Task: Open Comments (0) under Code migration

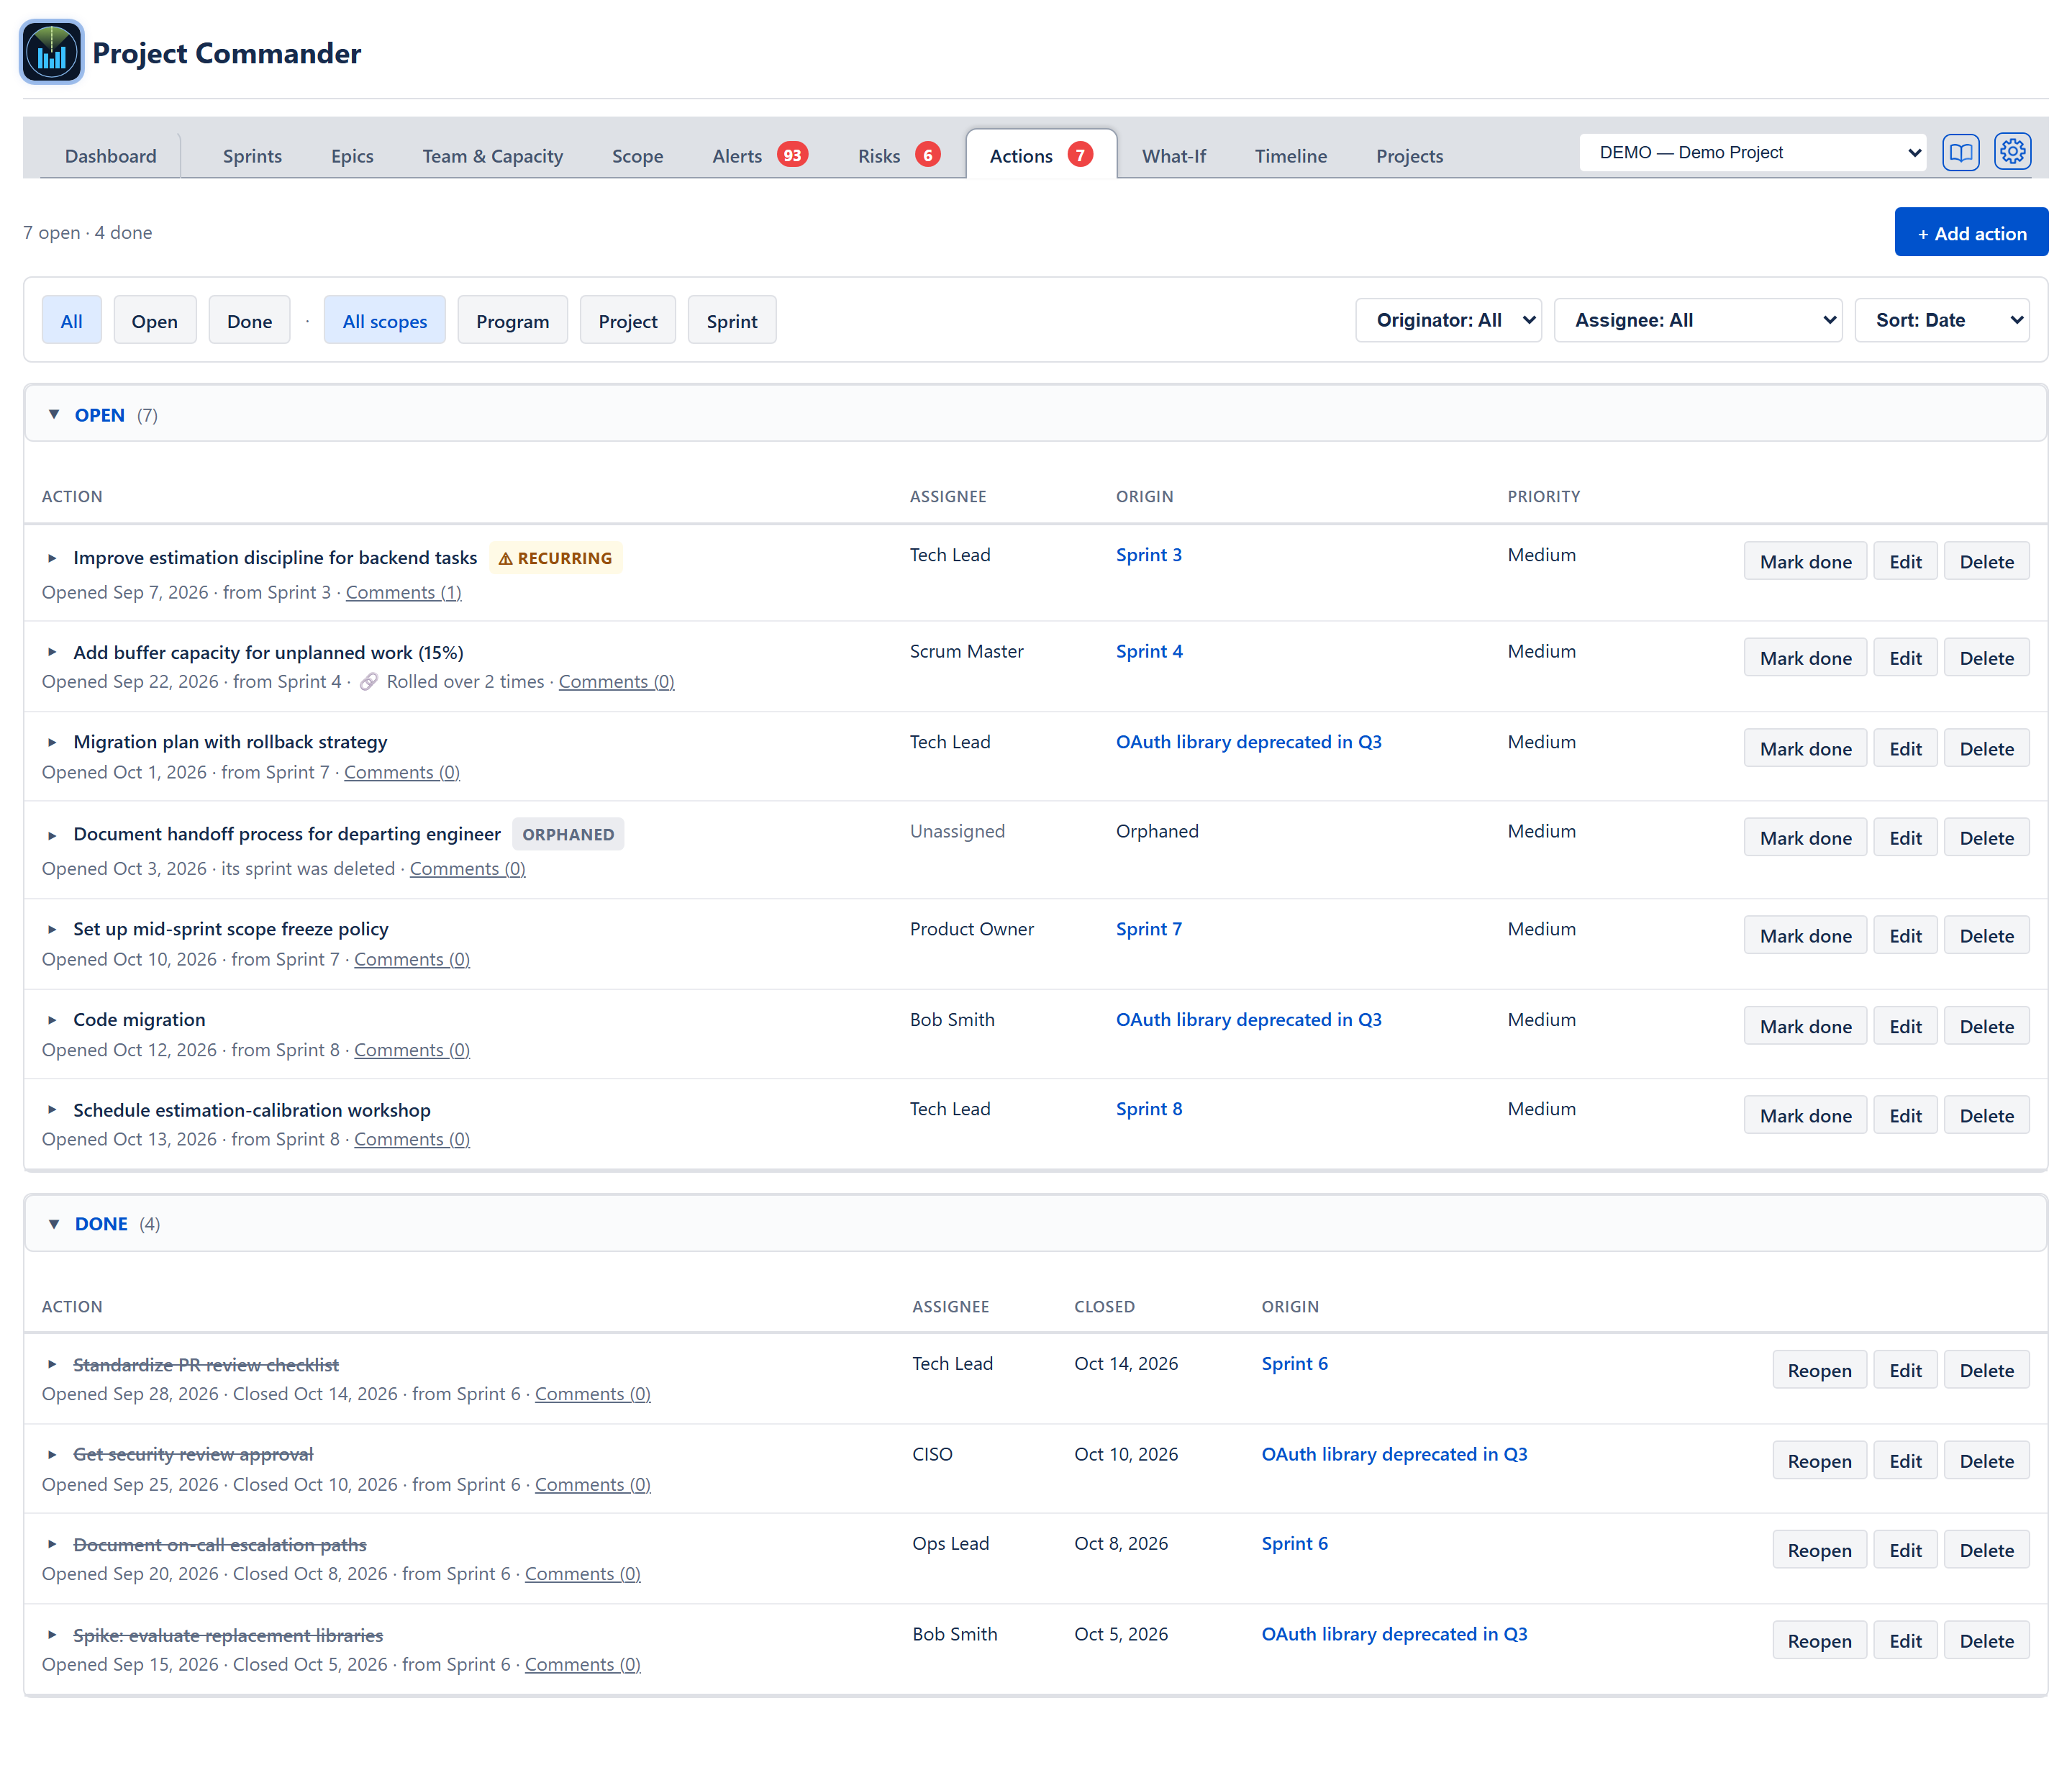Action: pos(412,1049)
